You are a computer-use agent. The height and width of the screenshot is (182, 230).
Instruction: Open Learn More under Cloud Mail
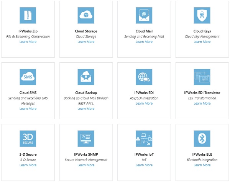[x=144, y=42]
